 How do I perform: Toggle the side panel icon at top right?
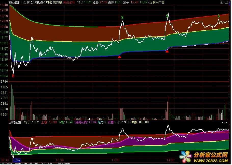(226, 2)
